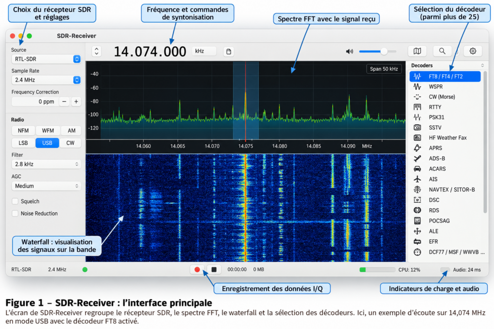This screenshot has height=329, width=494.
Task: Click the AIS decoder icon
Action: tap(417, 179)
